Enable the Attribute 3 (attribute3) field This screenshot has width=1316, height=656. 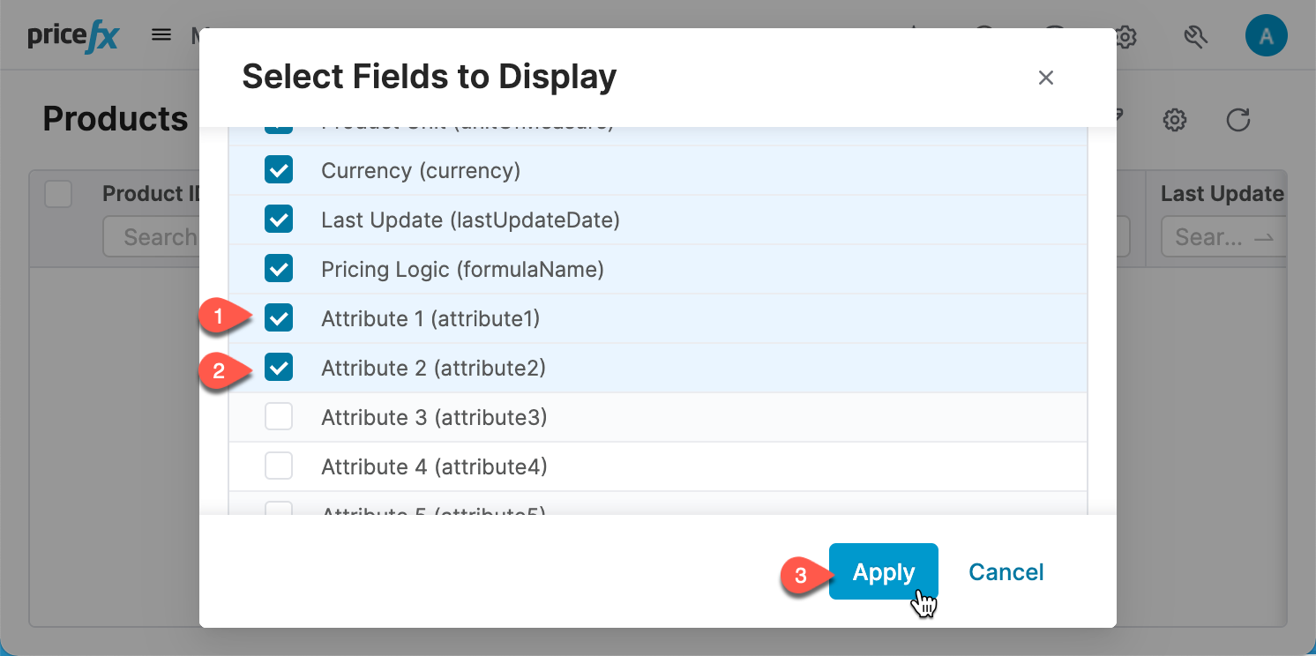pyautogui.click(x=279, y=416)
